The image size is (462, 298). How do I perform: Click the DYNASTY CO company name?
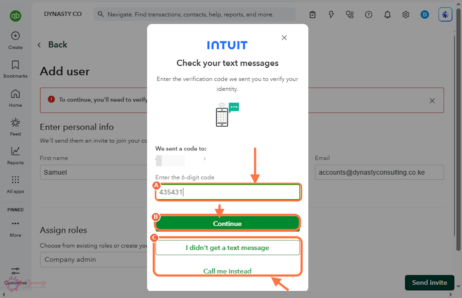(x=63, y=14)
